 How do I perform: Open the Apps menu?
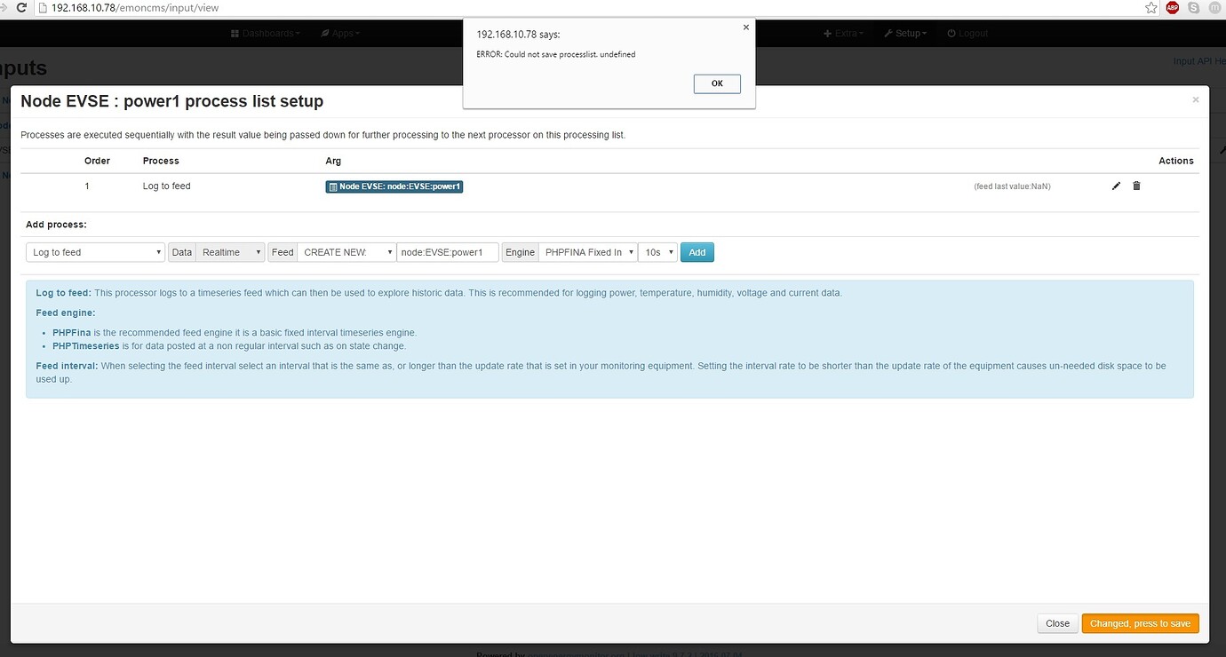coord(341,33)
